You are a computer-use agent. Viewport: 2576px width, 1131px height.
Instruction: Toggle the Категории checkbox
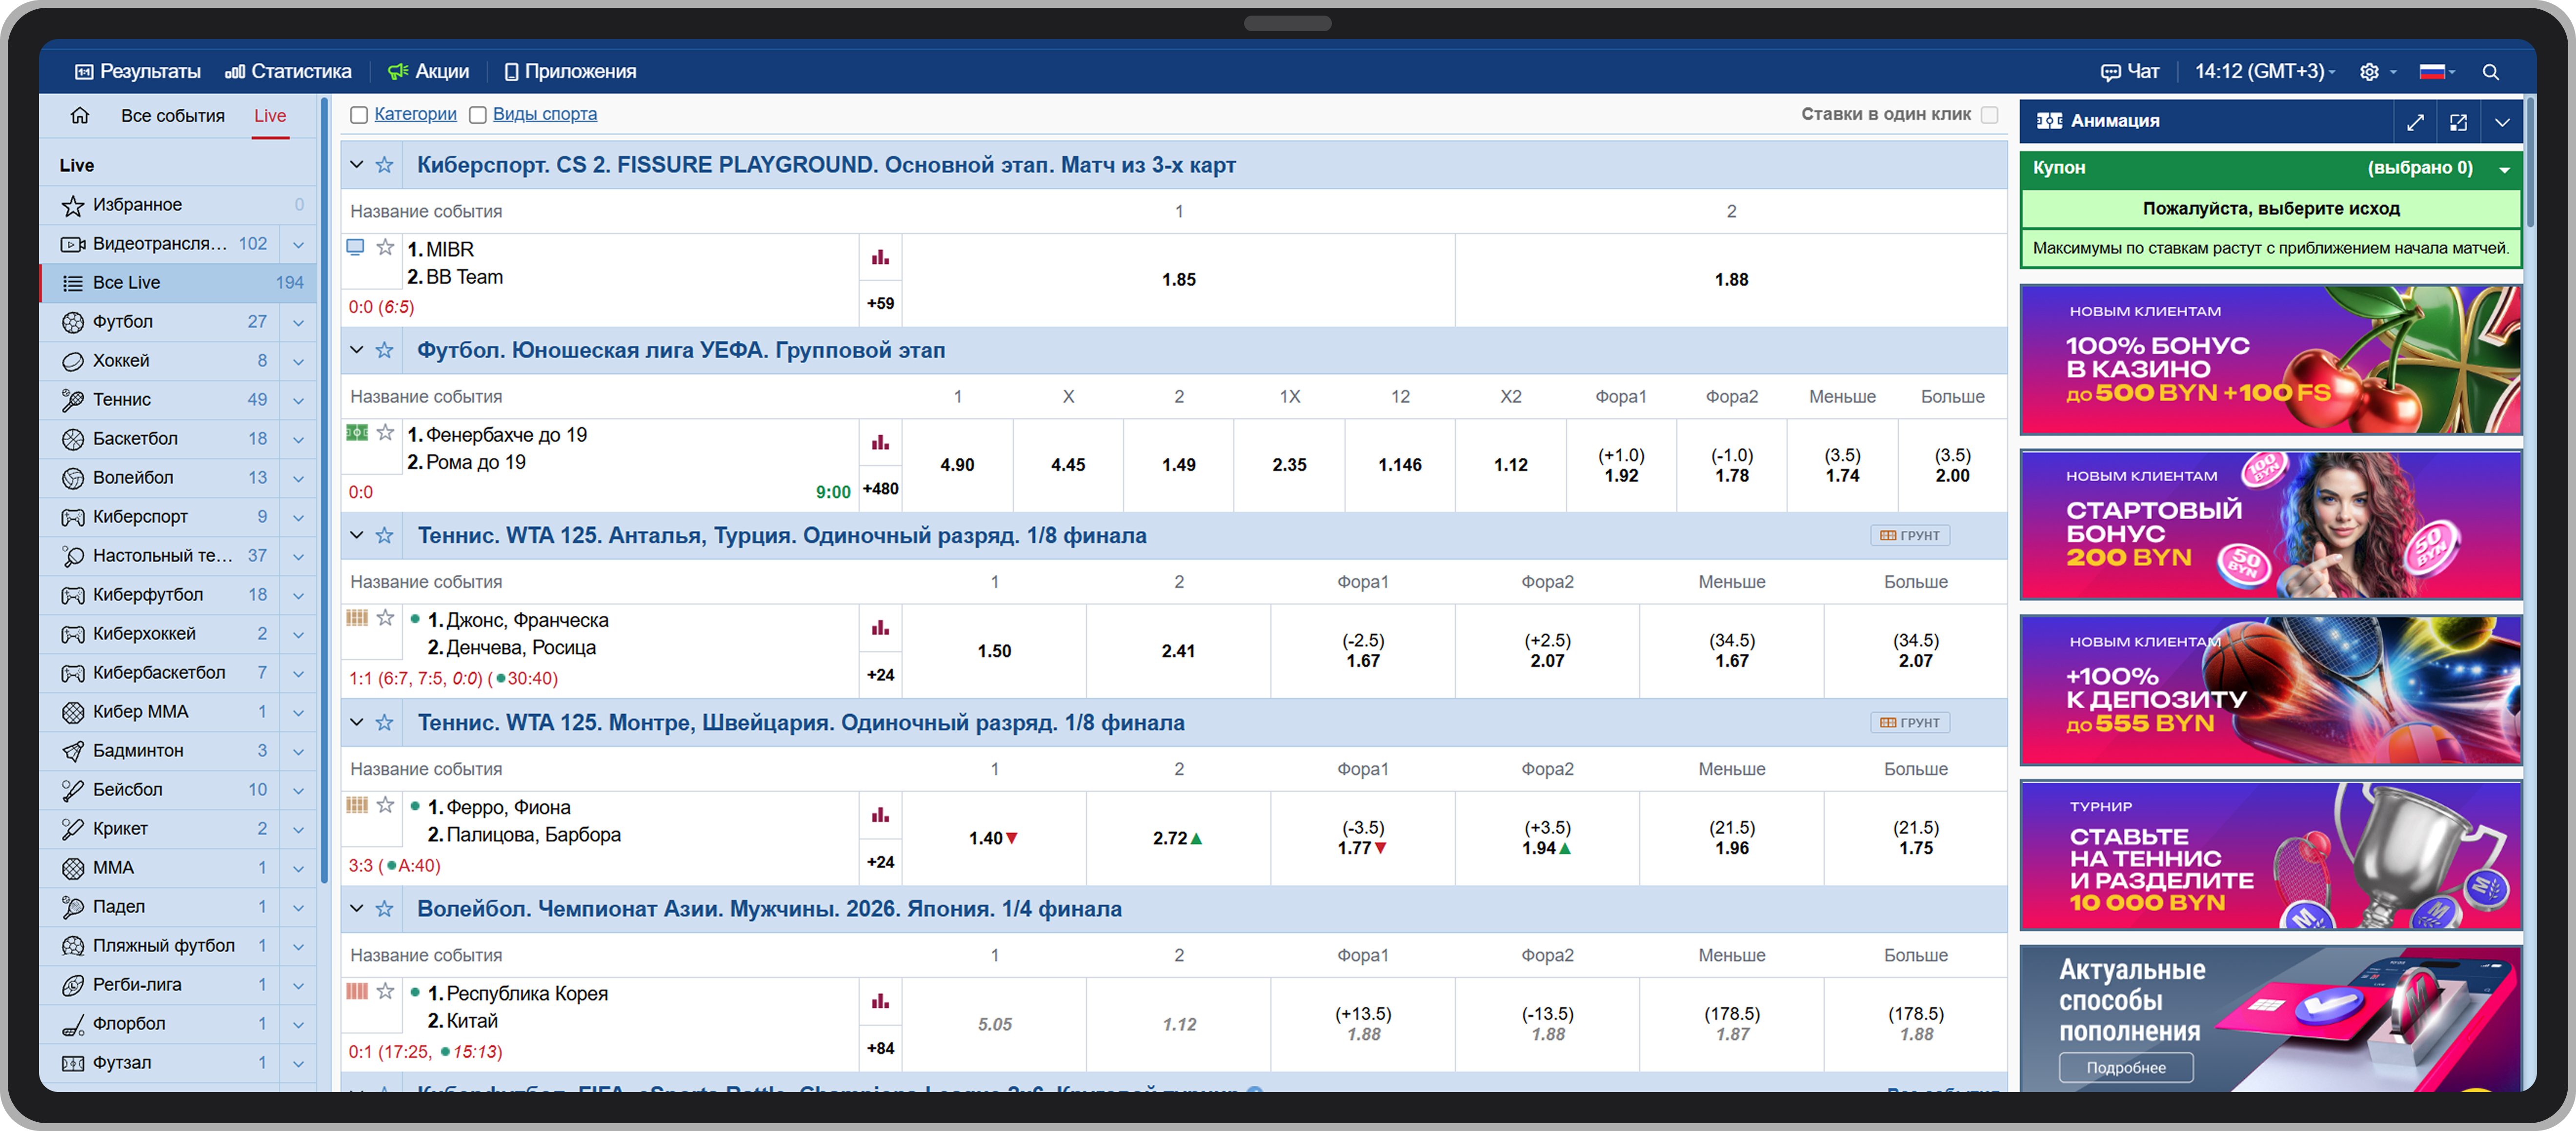point(359,115)
